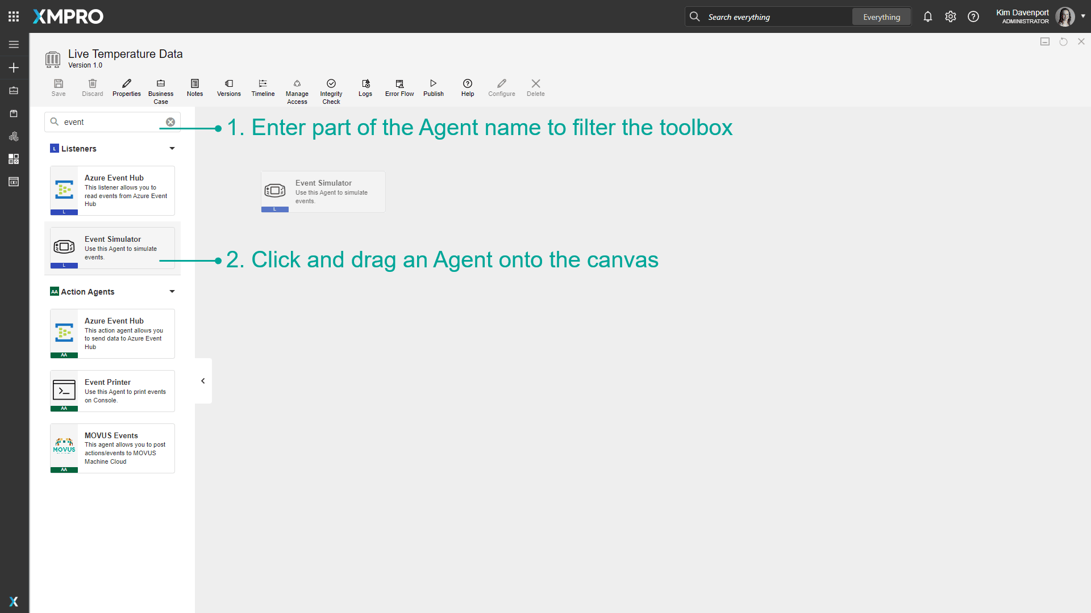
Task: Clear the event search filter
Action: pos(170,121)
